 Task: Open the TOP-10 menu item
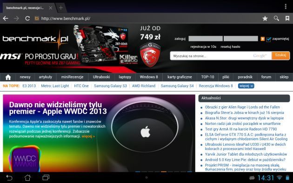(207, 77)
